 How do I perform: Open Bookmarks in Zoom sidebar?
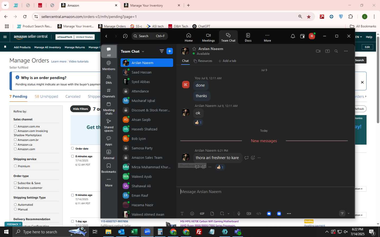click(109, 168)
